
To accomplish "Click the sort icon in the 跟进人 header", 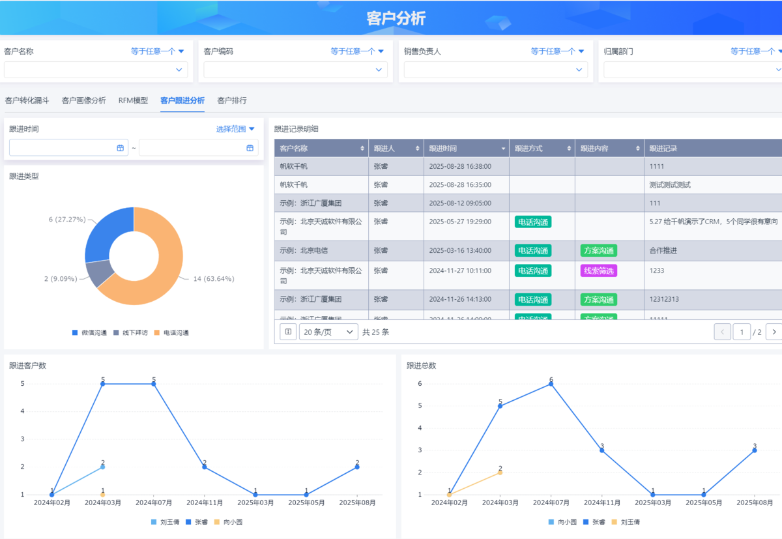I will pyautogui.click(x=418, y=149).
